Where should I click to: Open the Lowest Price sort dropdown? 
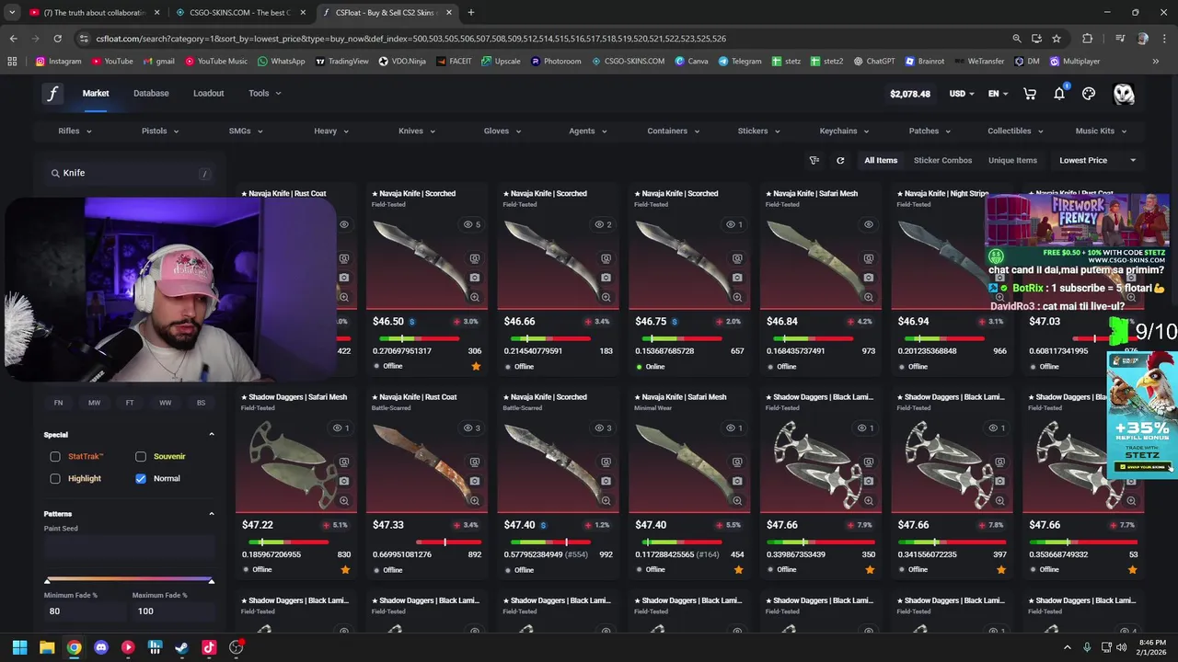point(1097,160)
